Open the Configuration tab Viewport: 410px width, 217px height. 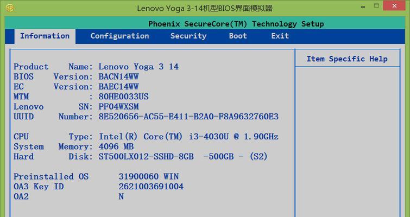point(120,36)
